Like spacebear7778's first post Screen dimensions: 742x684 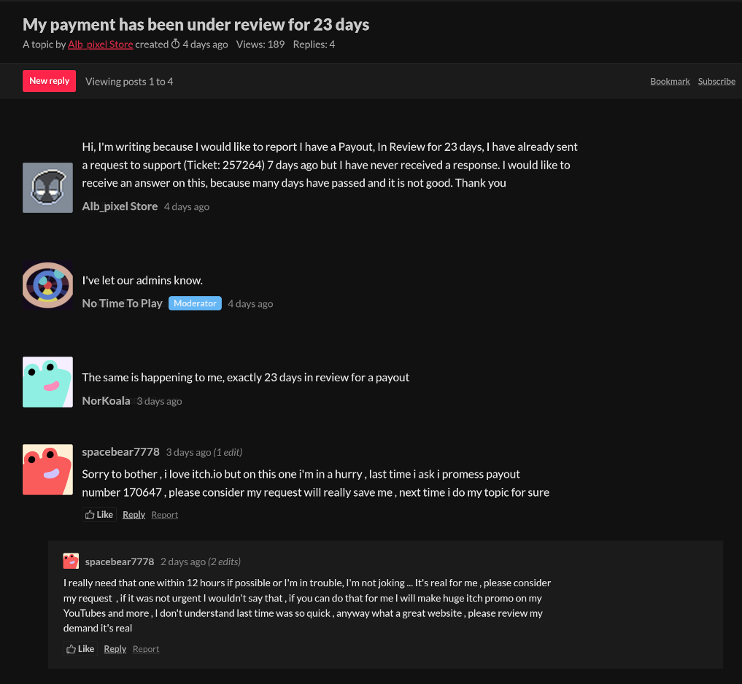[99, 515]
